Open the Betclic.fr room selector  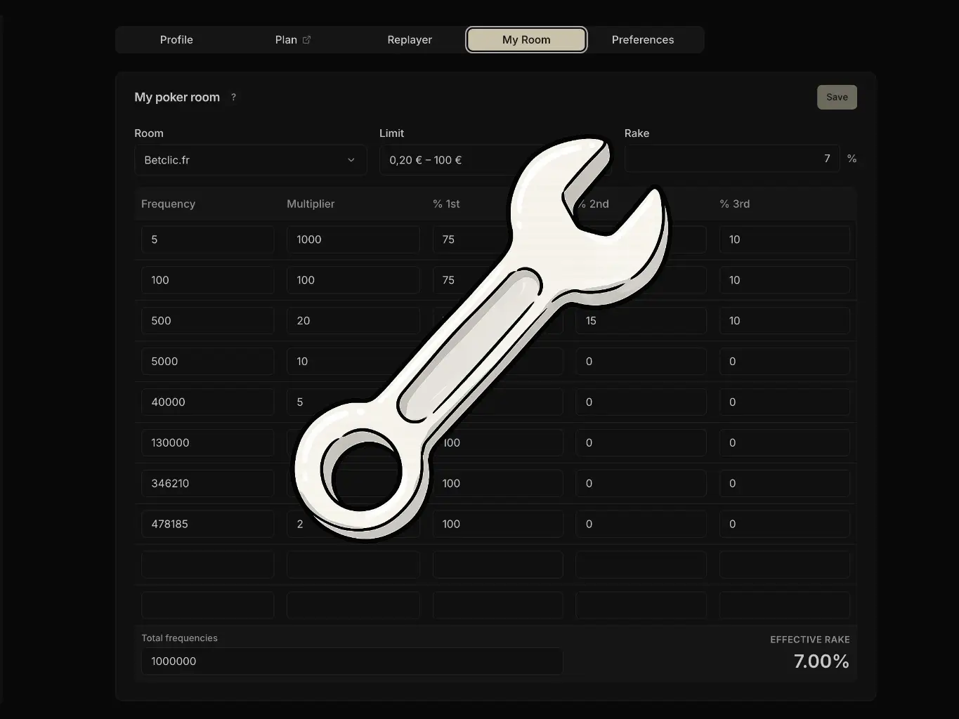coord(250,160)
